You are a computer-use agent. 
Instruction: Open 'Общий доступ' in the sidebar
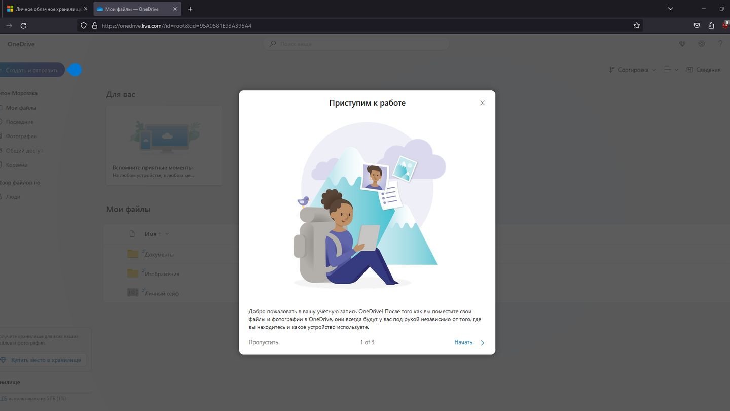tap(24, 151)
